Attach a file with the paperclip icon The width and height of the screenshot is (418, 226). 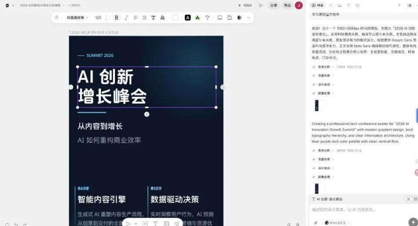point(316,223)
